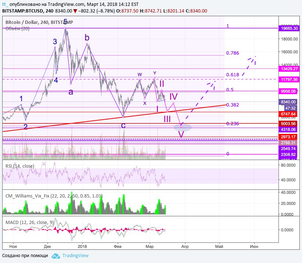Click the 11797.36 price label
The height and width of the screenshot is (263, 302).
click(289, 79)
